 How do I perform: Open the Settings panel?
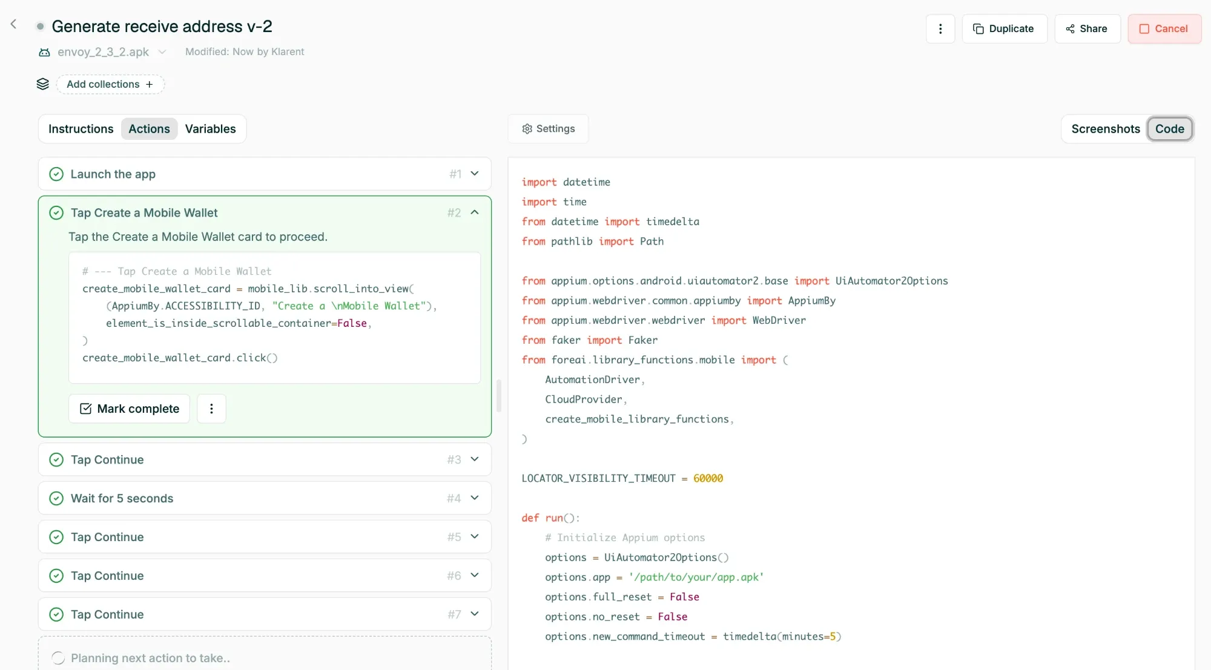[x=549, y=129]
